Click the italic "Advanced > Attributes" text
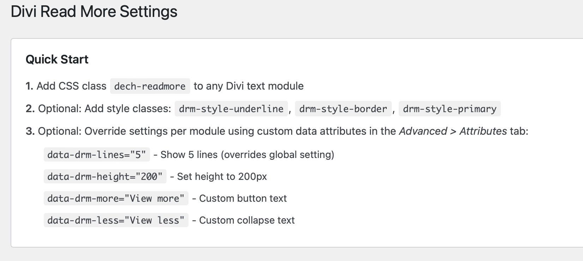The image size is (583, 261). tap(453, 131)
